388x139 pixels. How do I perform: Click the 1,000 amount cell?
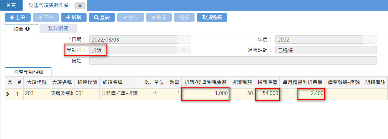tap(206, 94)
